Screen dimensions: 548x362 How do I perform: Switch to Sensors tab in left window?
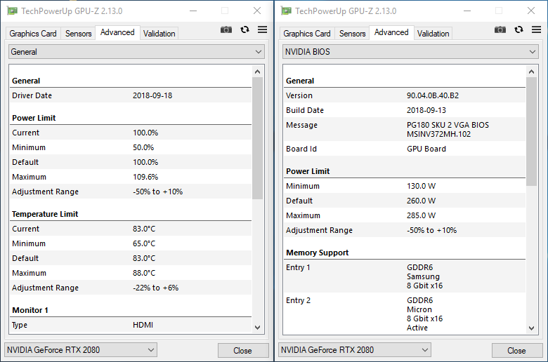pos(78,33)
